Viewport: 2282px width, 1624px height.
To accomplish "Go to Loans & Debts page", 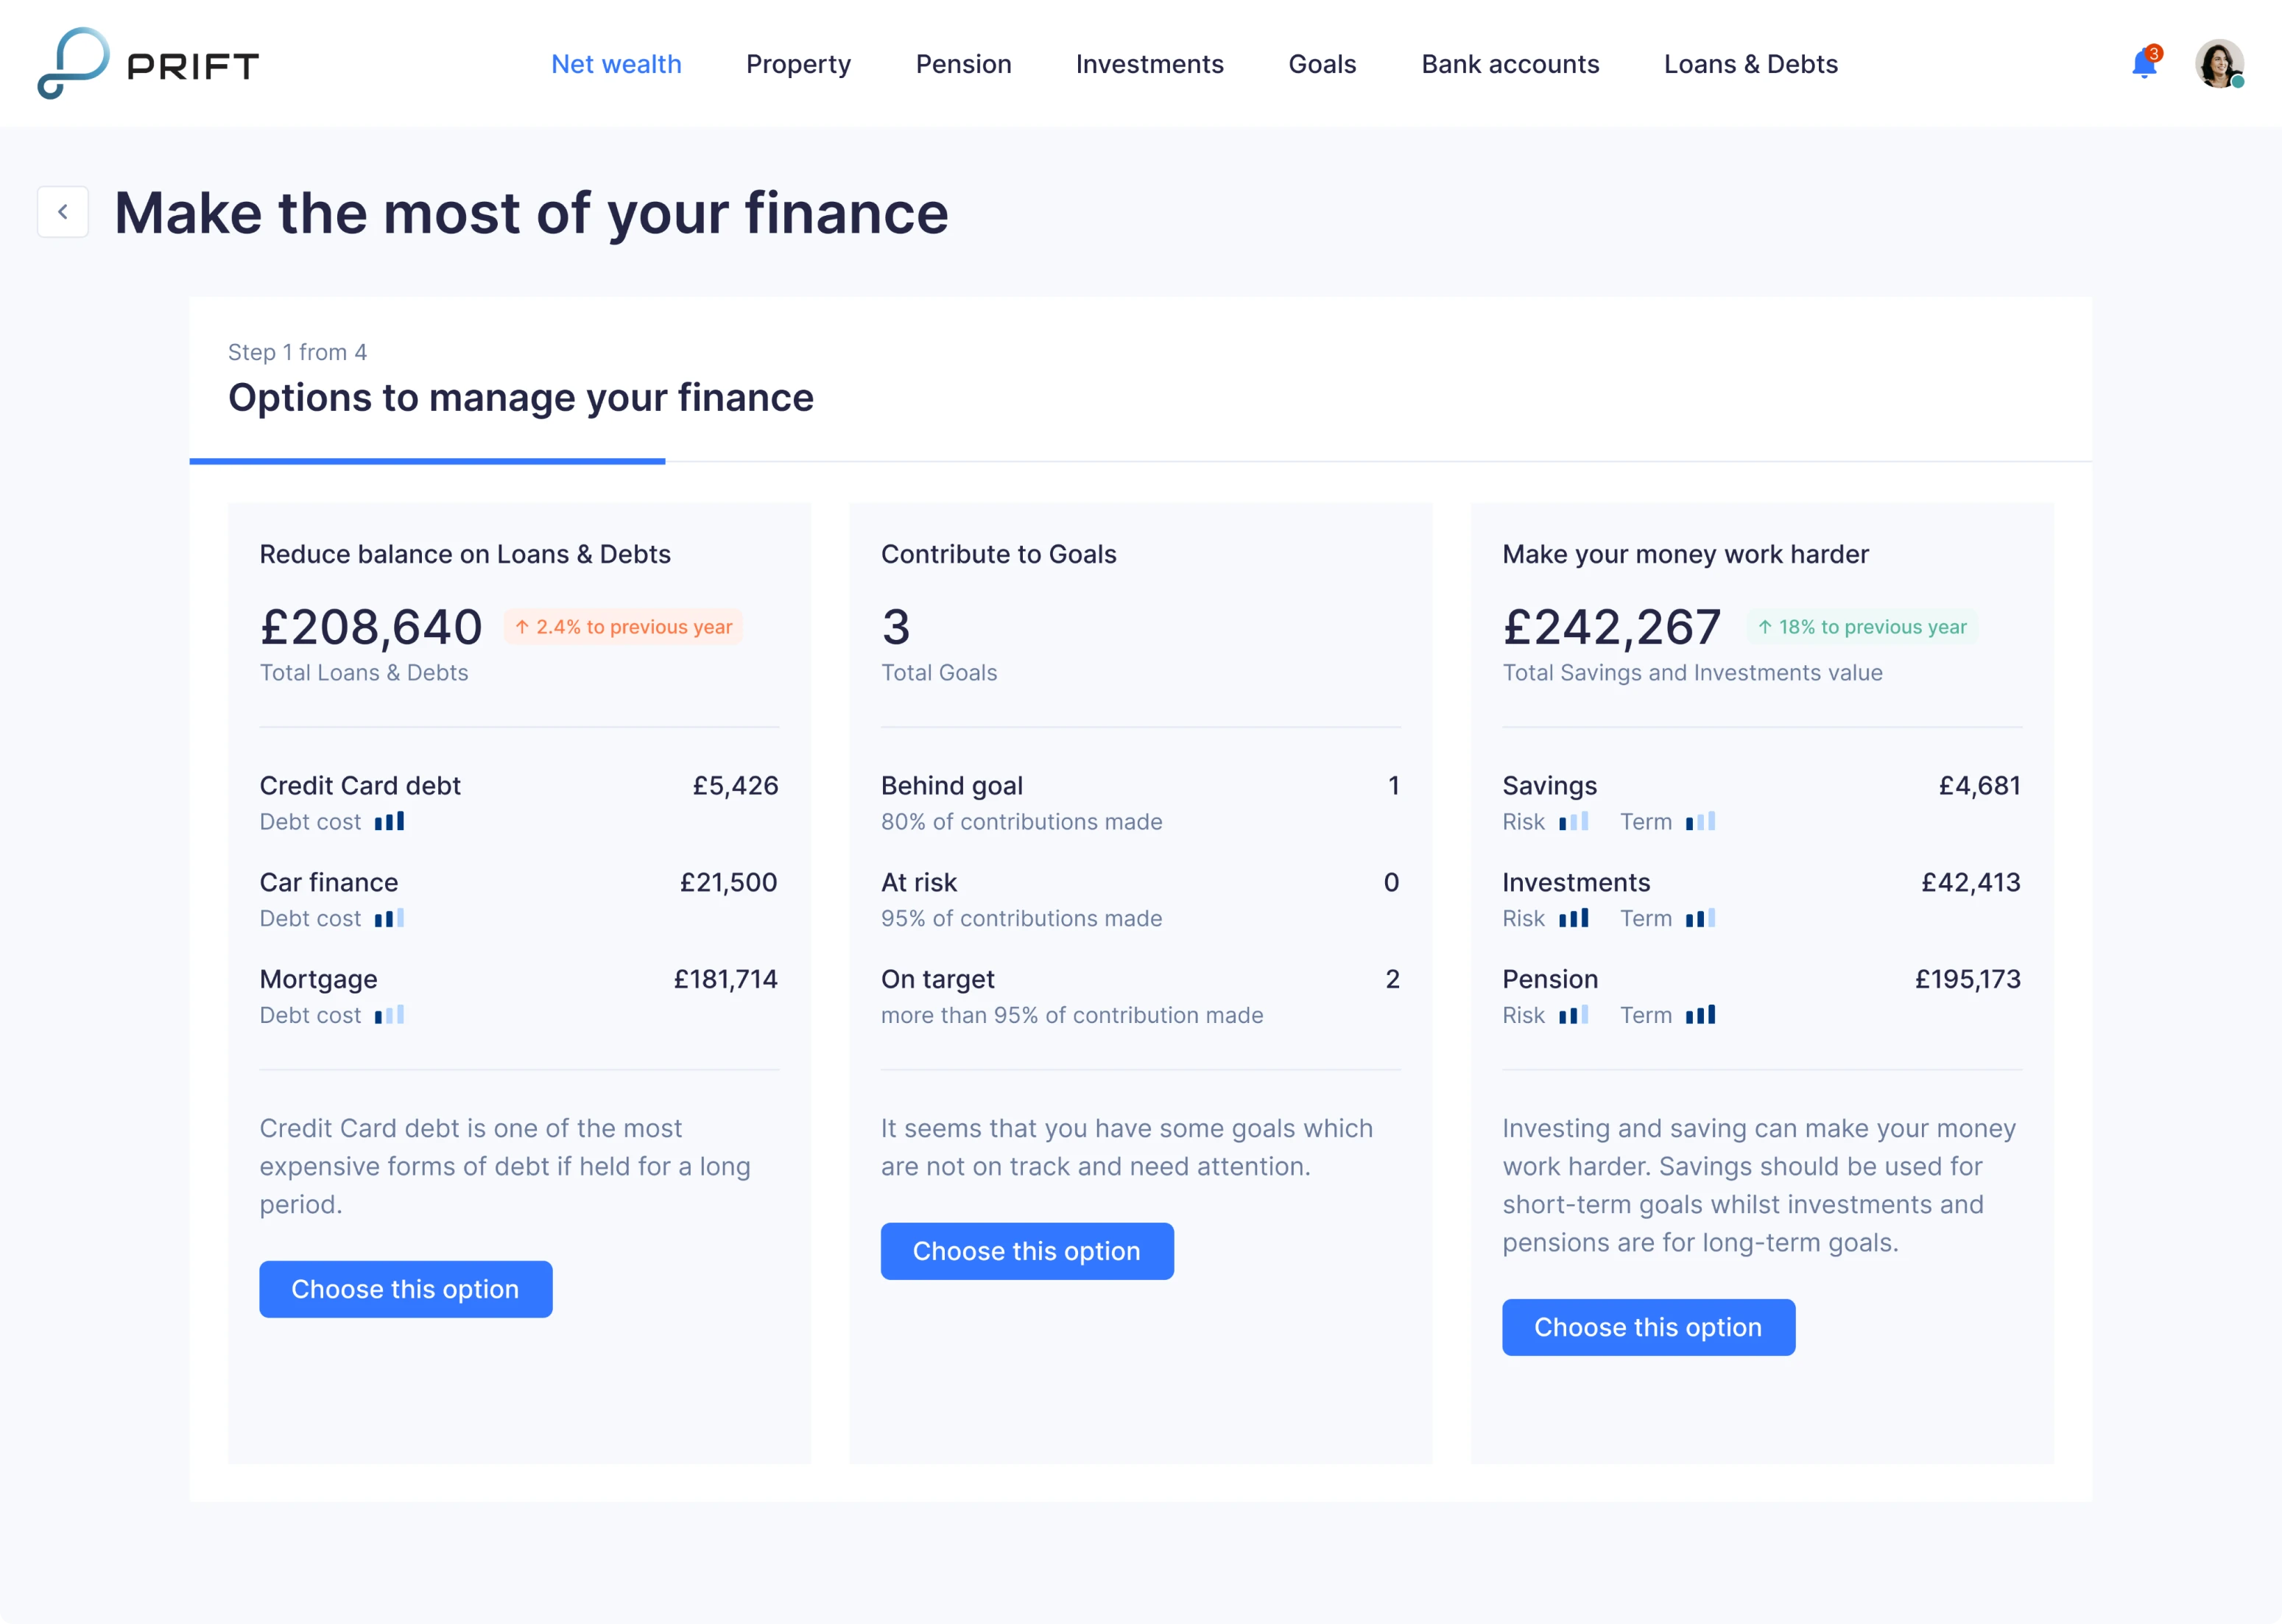I will tap(1750, 64).
